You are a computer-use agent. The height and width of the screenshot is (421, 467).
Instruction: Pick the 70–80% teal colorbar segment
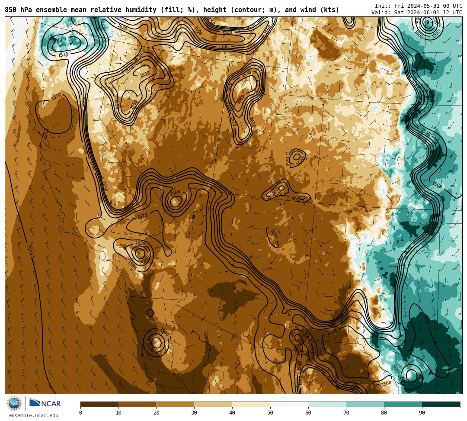coord(365,404)
